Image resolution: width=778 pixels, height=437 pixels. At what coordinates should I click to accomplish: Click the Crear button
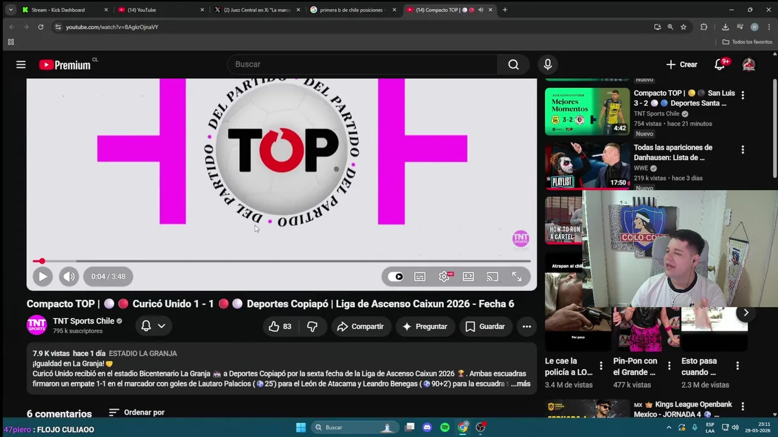681,64
